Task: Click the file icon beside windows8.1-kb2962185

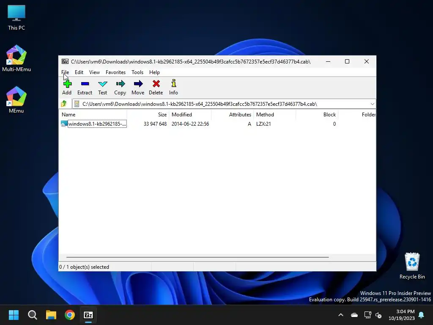Action: point(64,124)
